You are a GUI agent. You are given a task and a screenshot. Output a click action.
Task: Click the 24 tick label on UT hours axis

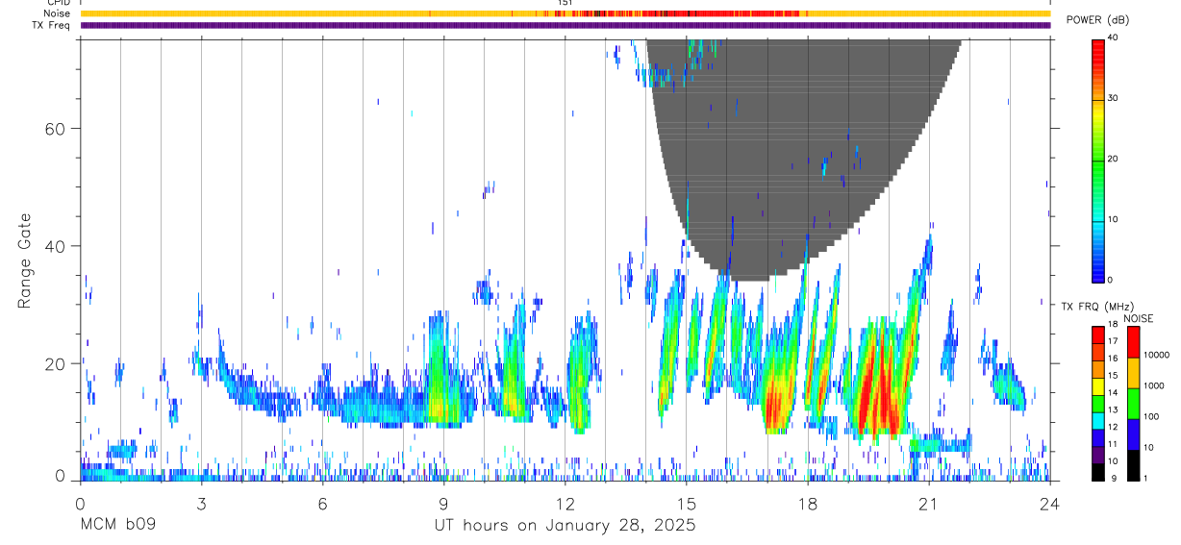[x=1049, y=503]
